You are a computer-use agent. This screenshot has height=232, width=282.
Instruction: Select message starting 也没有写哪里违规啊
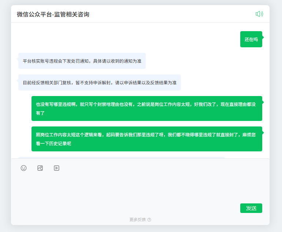(x=147, y=108)
